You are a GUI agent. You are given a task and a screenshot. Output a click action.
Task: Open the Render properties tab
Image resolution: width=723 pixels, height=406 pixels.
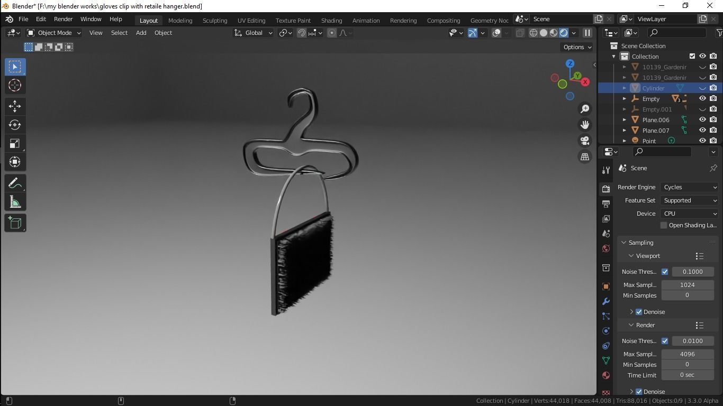pyautogui.click(x=606, y=189)
